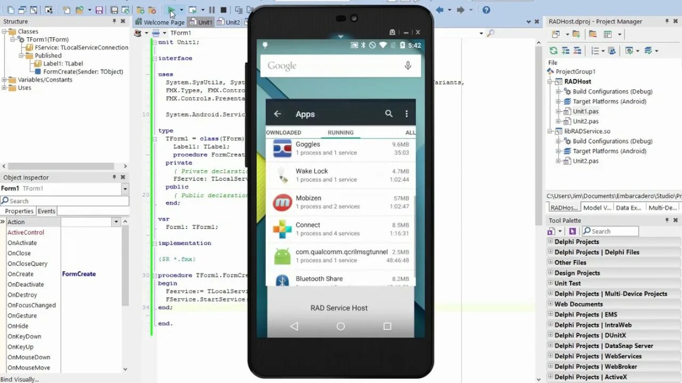The image size is (682, 383).
Task: Open Help using the question mark icon
Action: (x=485, y=10)
